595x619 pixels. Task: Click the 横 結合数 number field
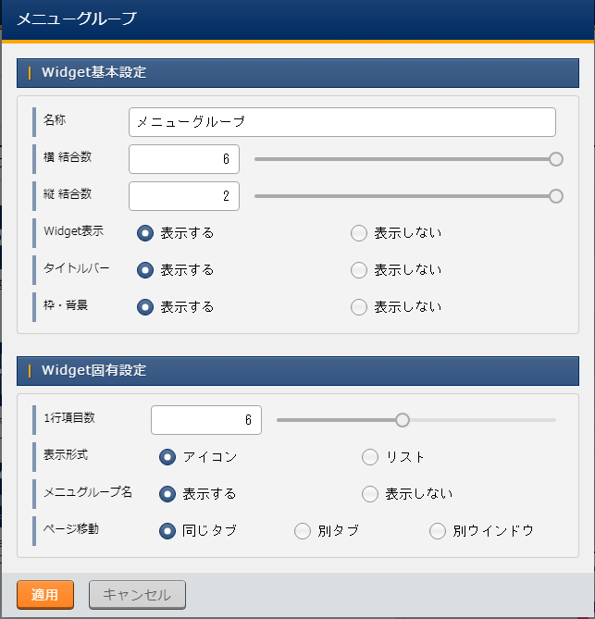coord(183,159)
